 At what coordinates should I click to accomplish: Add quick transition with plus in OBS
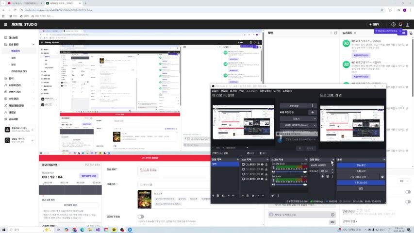(x=313, y=112)
